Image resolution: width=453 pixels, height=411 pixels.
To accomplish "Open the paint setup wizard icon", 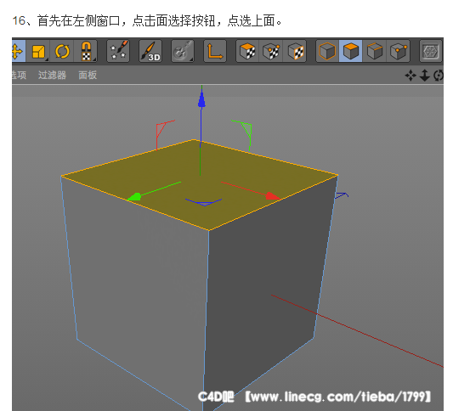I will 118,51.
